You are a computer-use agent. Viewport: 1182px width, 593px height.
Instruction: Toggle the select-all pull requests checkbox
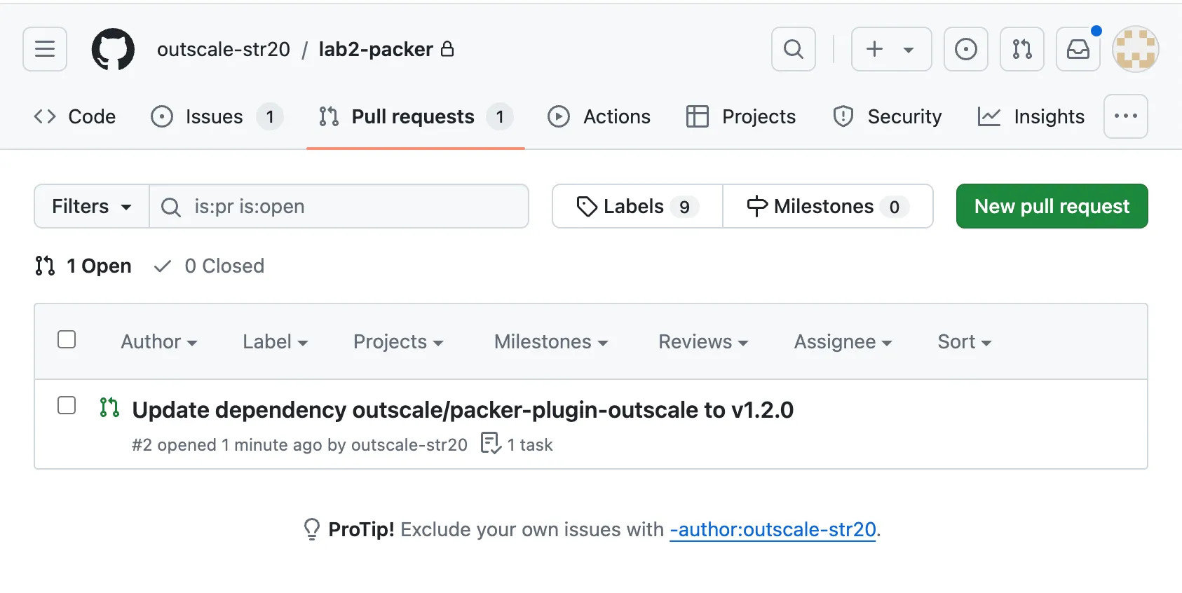[x=67, y=340]
